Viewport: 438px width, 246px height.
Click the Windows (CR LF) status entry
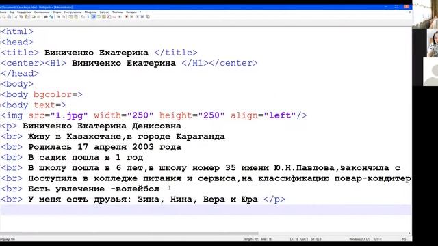tap(359, 239)
